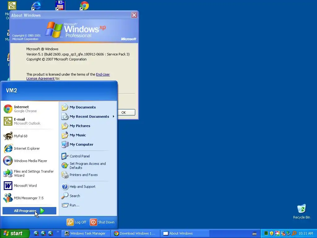Expand All Programs list
The width and height of the screenshot is (317, 238).
[x=29, y=211]
